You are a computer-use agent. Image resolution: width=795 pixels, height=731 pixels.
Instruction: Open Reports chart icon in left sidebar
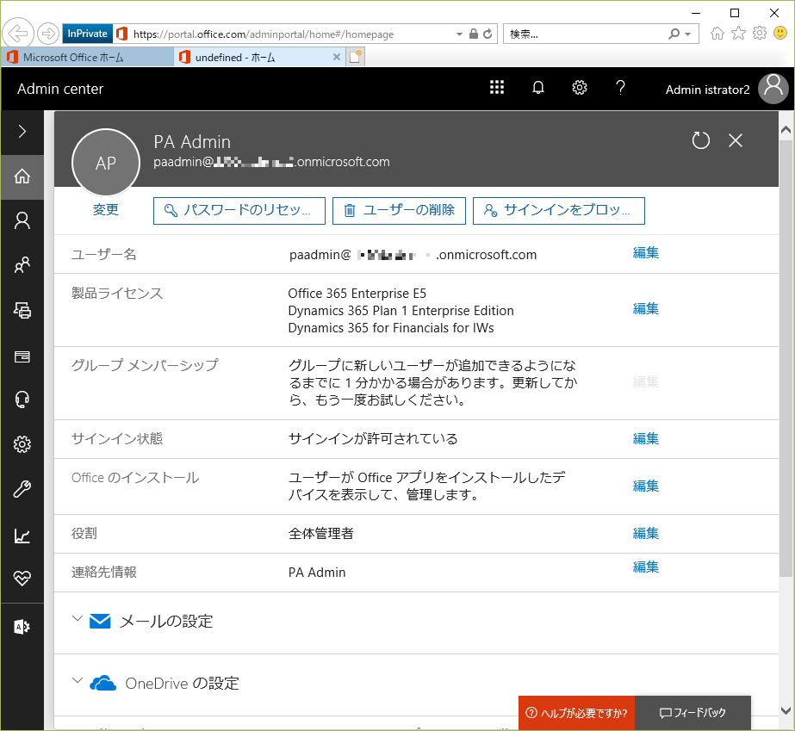pos(22,536)
